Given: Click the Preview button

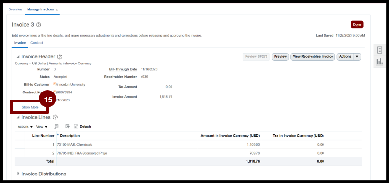Looking at the screenshot, I should click(280, 57).
